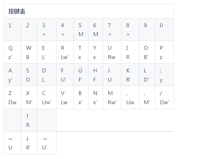Click the semicolon key cell mapped to y

click(164, 75)
